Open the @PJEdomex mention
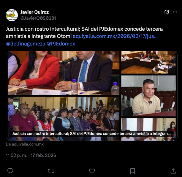 tap(61, 44)
